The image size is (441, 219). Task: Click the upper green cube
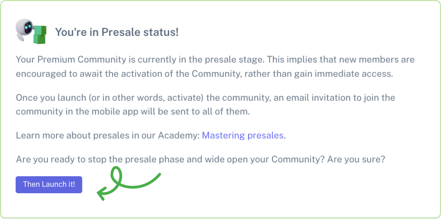[40, 30]
